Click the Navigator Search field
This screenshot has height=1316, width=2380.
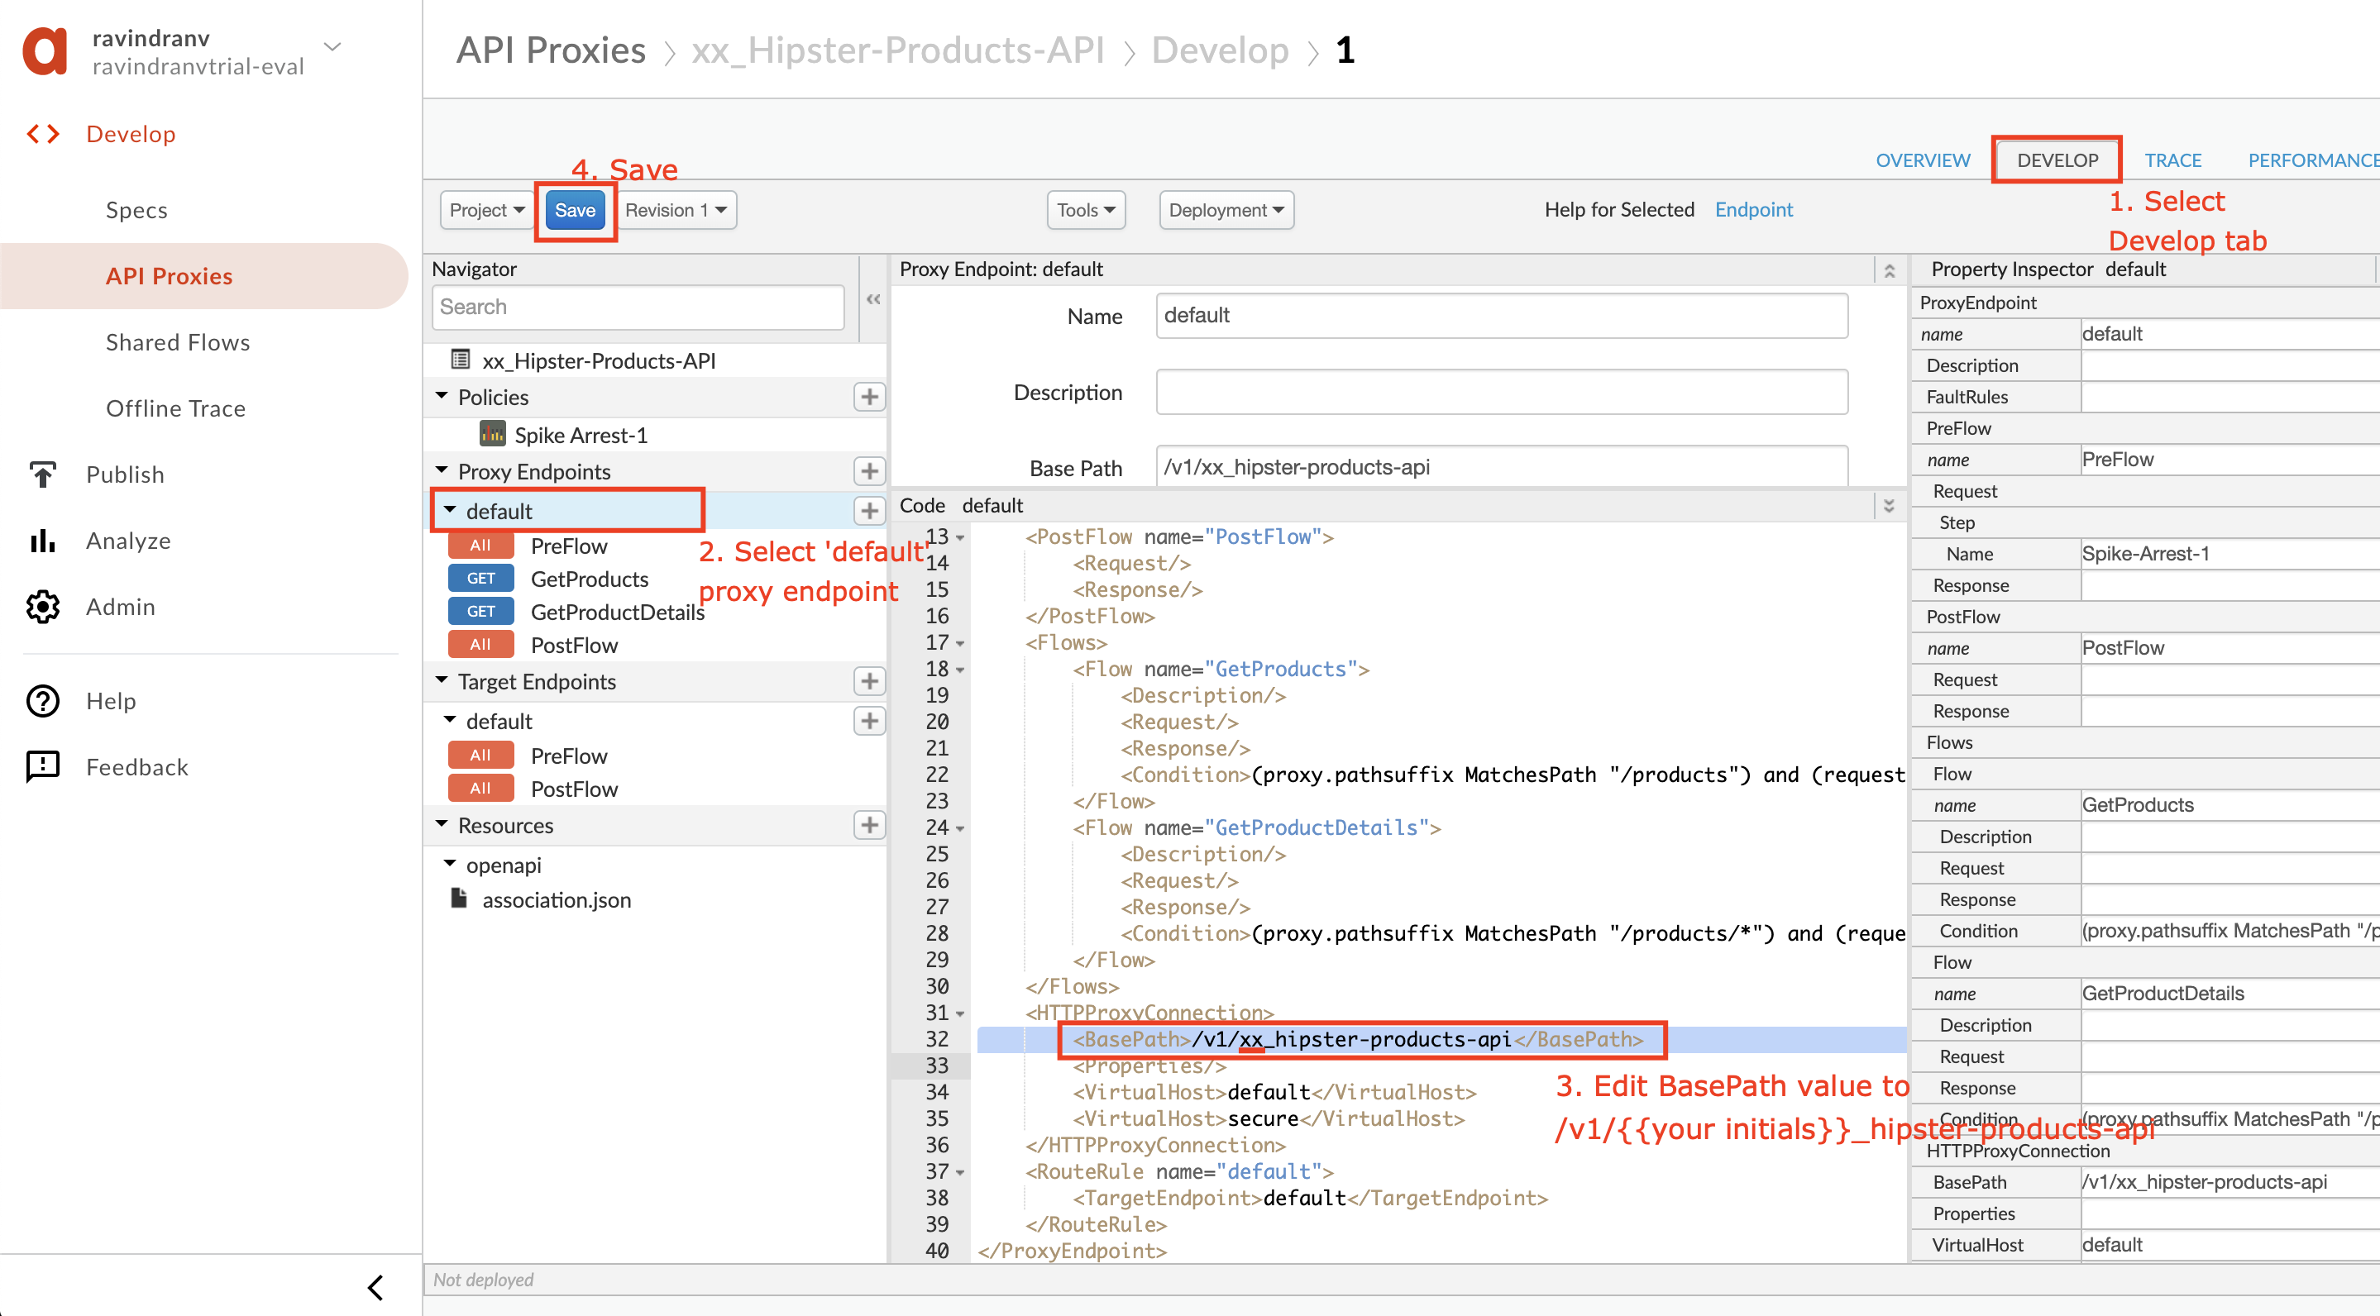[x=638, y=307]
